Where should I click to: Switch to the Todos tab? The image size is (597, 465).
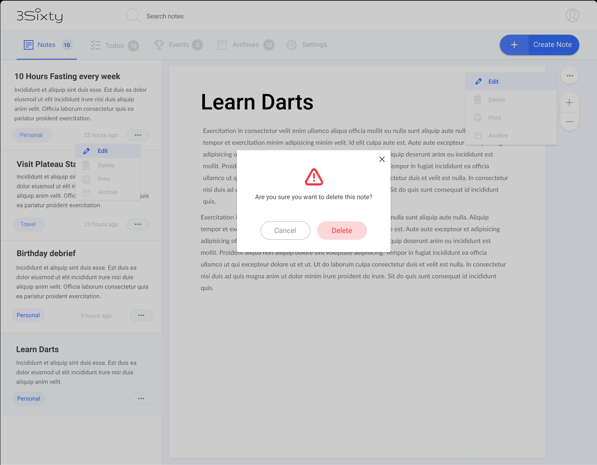click(x=115, y=45)
